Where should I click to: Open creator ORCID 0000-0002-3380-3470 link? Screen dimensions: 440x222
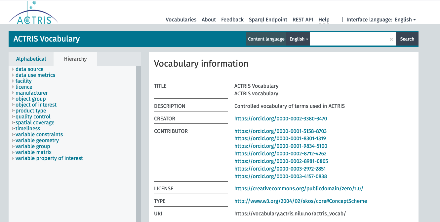pyautogui.click(x=281, y=119)
